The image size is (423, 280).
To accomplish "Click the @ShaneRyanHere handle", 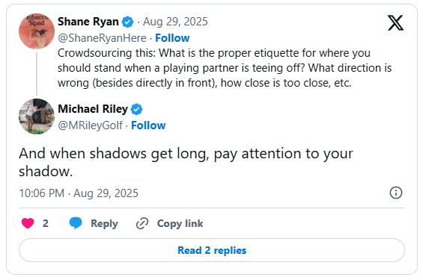I will pyautogui.click(x=102, y=38).
